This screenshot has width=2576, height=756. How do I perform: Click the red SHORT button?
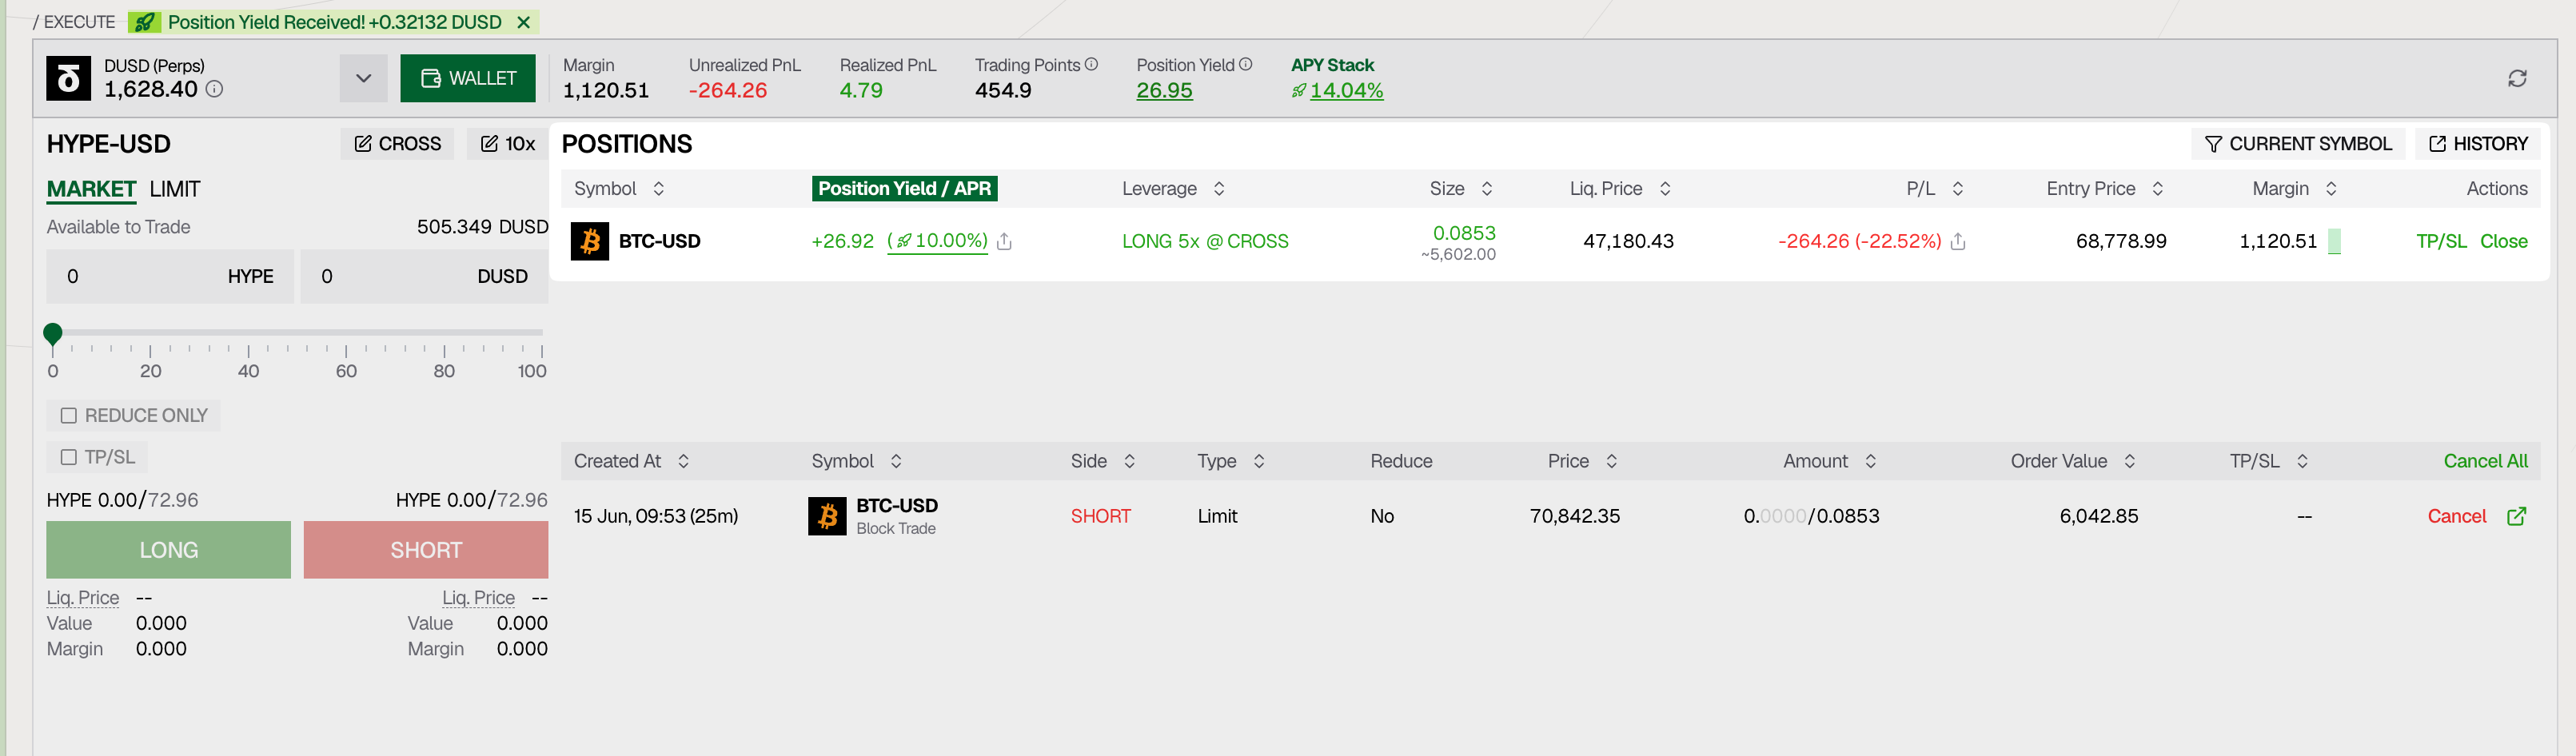pyautogui.click(x=426, y=550)
